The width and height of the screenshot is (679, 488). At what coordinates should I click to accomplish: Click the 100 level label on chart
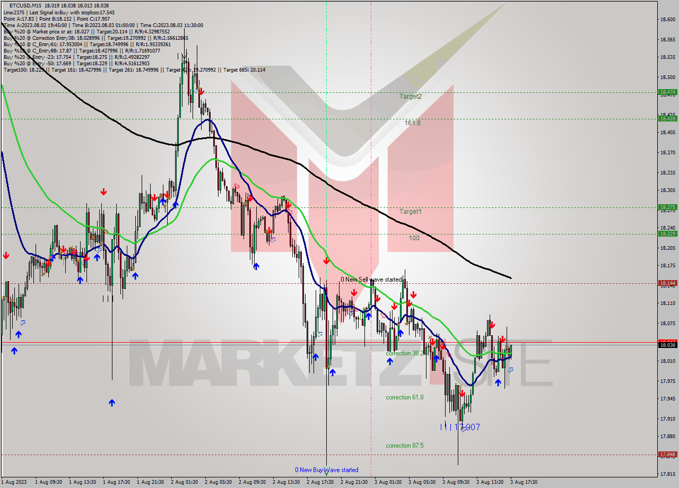[x=414, y=238]
